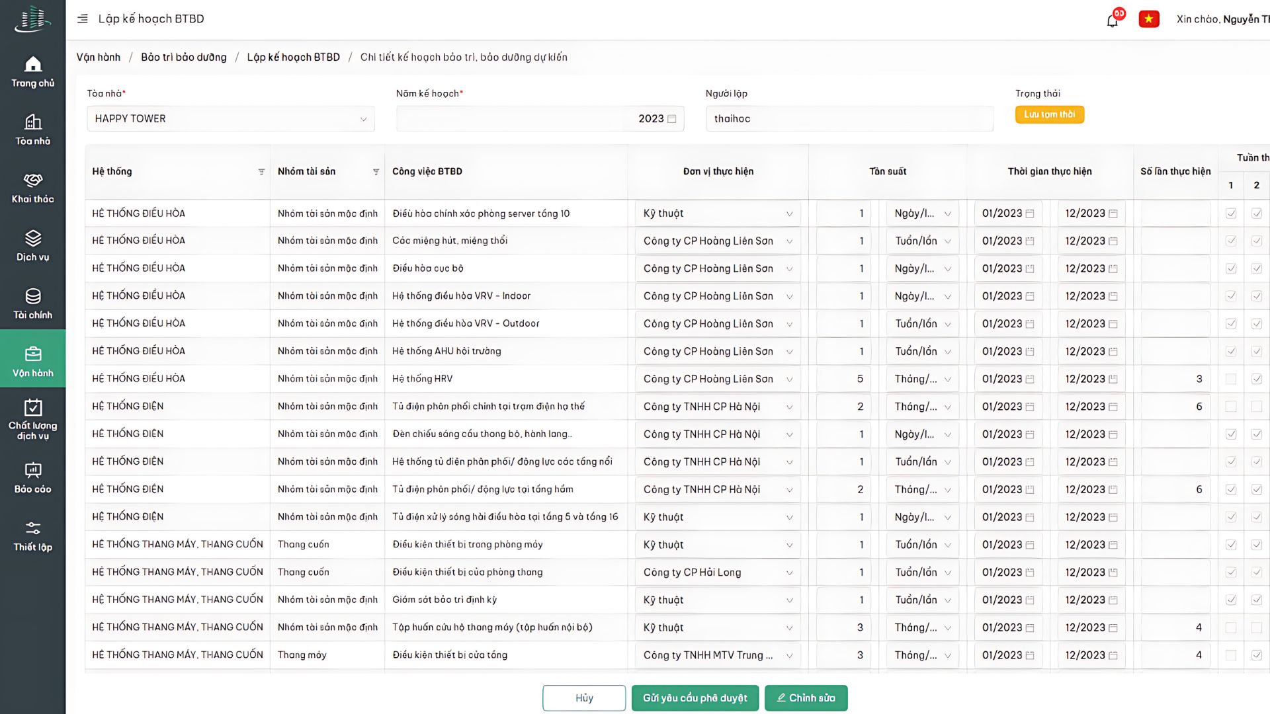Go to Bảo trì bảo dưỡng breadcrumb
Image resolution: width=1270 pixels, height=714 pixels.
pos(184,58)
